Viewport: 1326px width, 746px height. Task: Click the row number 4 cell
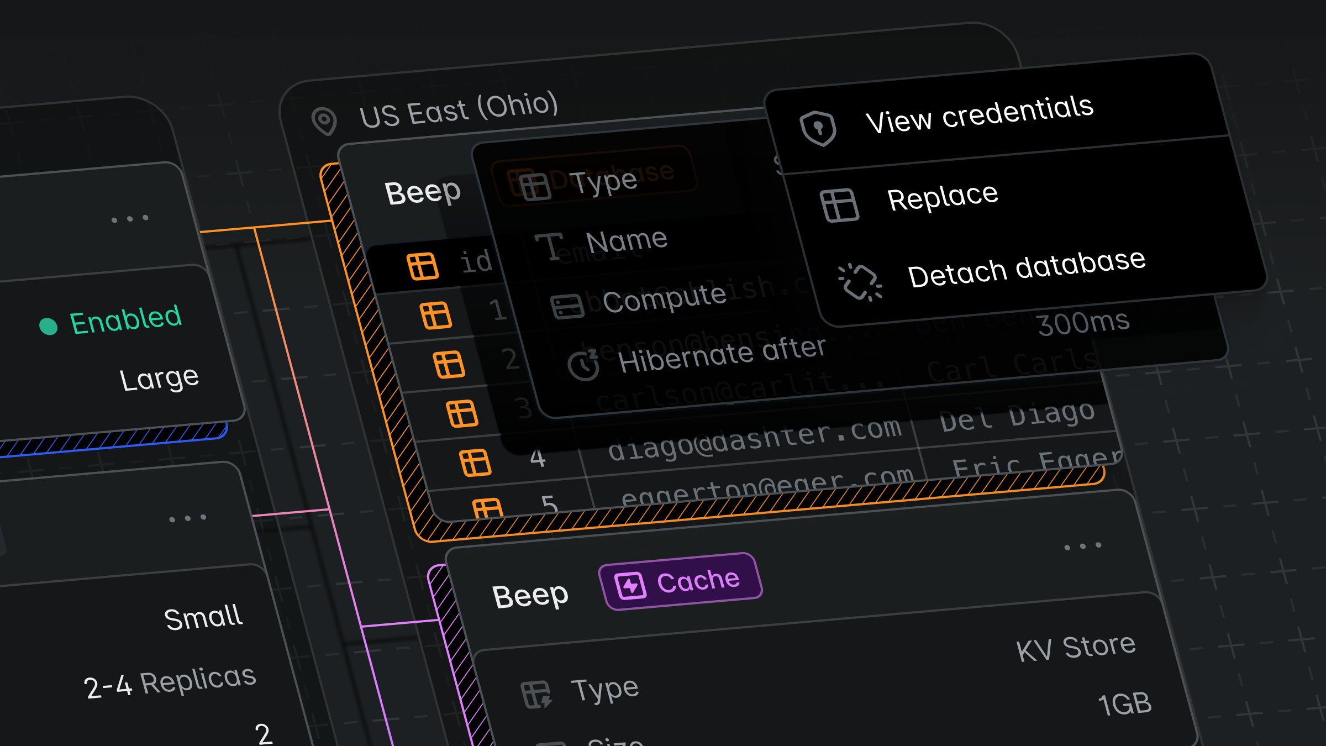click(x=538, y=458)
